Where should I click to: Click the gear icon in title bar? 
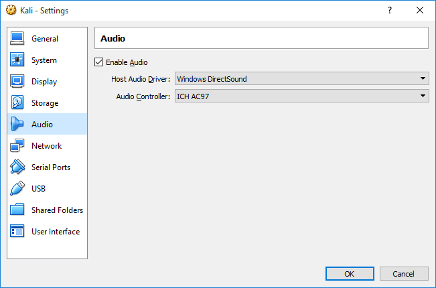tap(11, 10)
